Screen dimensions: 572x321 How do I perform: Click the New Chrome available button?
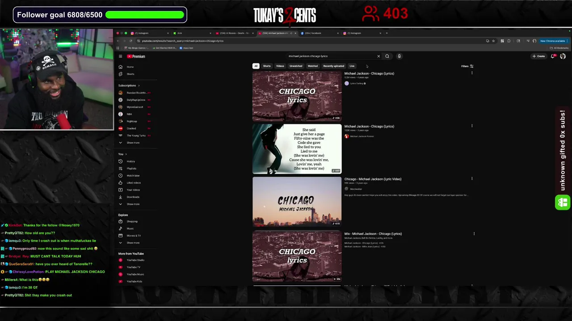[x=554, y=41]
